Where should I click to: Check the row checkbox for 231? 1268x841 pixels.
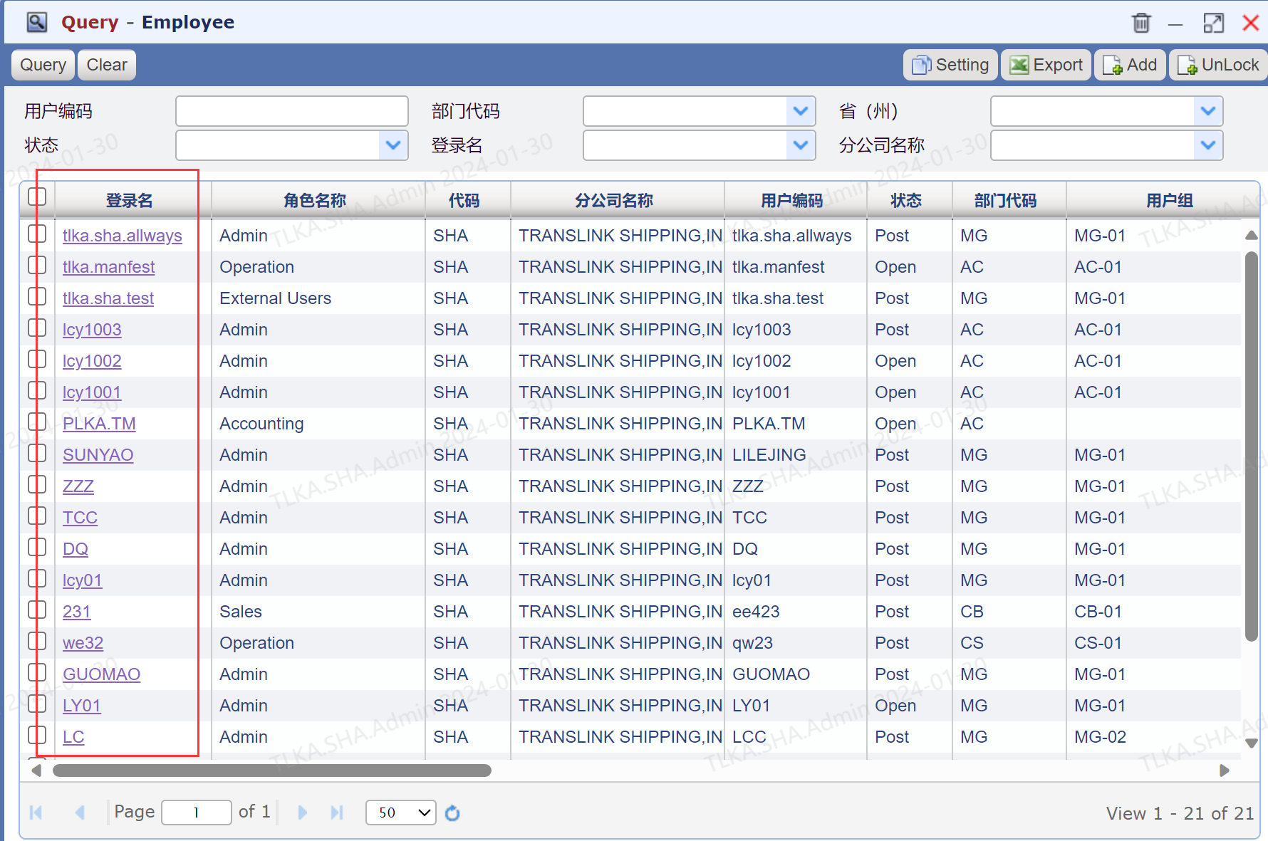click(x=37, y=610)
